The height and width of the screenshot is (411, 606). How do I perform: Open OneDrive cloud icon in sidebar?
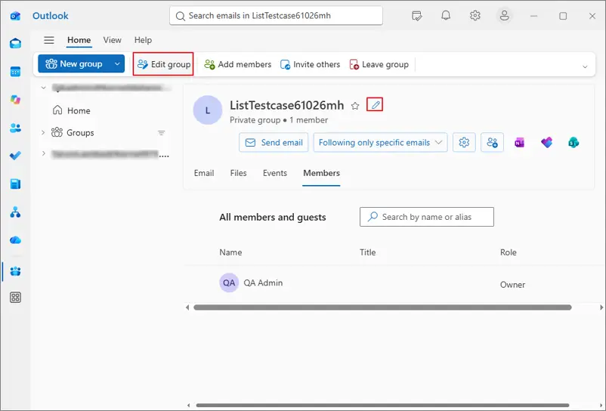15,240
